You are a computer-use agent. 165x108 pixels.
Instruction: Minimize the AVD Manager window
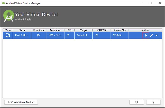(x=142, y=3)
